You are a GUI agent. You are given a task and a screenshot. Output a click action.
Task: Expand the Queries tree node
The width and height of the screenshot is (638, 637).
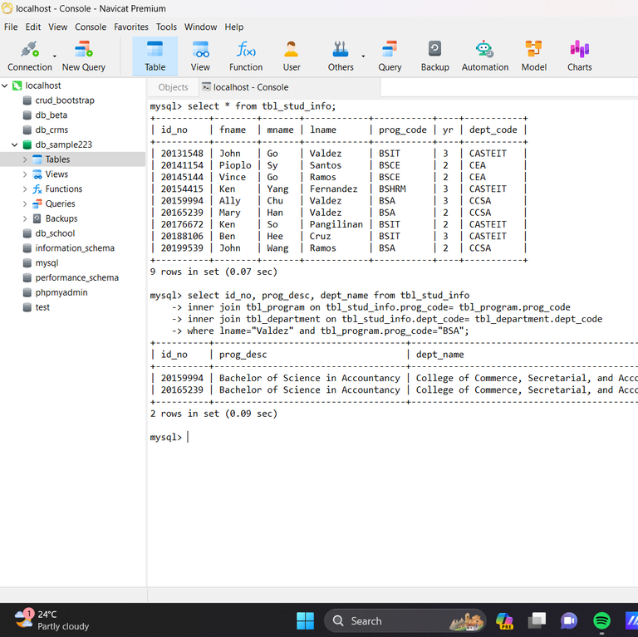pos(25,203)
